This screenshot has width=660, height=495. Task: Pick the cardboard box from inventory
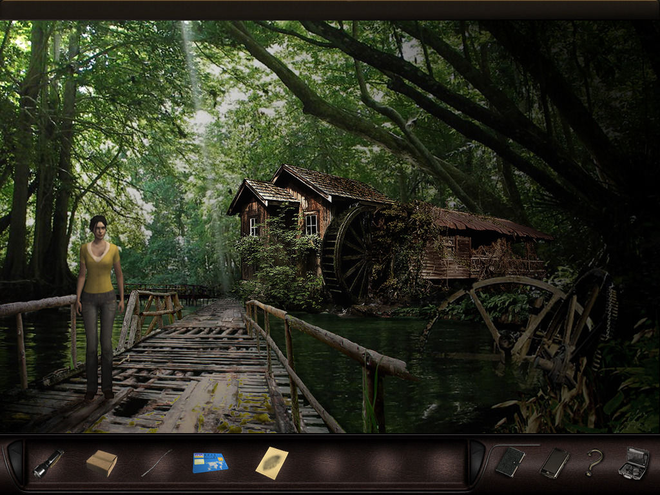[x=102, y=462]
